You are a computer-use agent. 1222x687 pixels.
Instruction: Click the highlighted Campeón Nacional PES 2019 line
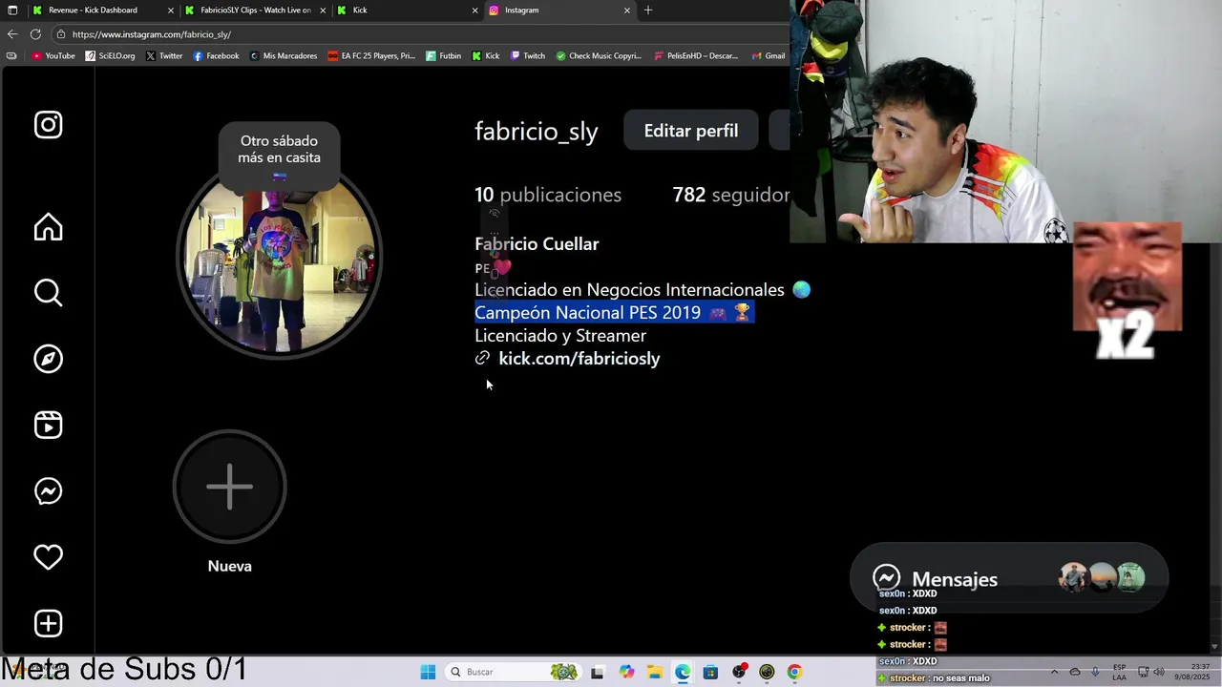(x=614, y=312)
